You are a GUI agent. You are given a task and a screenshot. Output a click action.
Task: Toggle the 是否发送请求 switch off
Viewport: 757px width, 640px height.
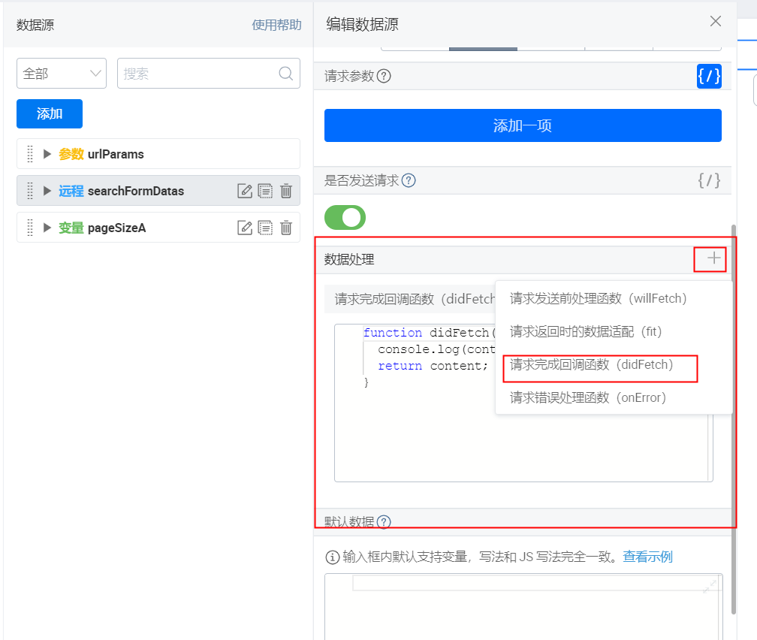(x=345, y=217)
